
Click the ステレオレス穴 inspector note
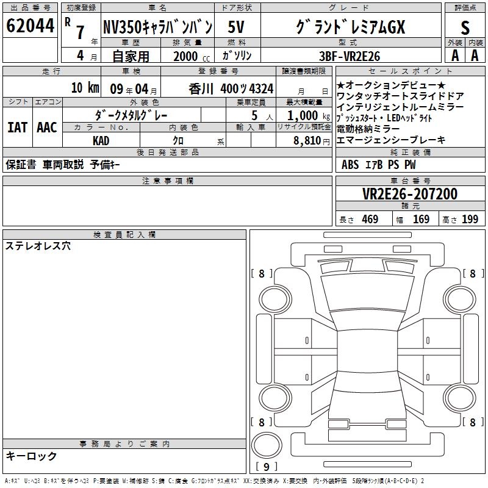(38, 246)
